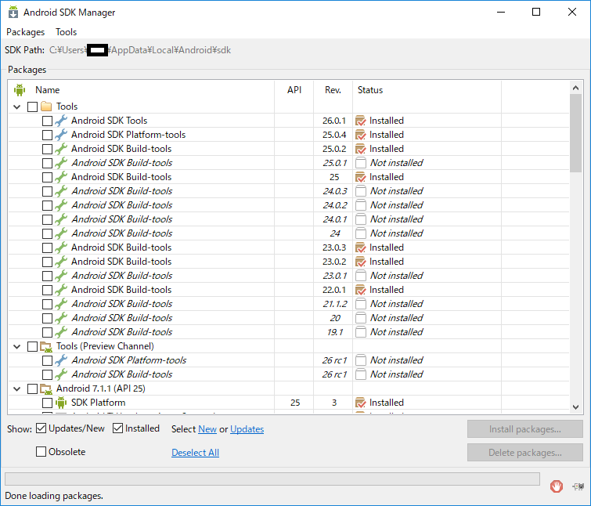Click the SDK Path value text

click(140, 50)
